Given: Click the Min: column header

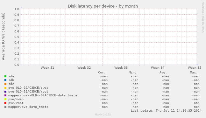Looking at the screenshot, I should tap(132, 73).
